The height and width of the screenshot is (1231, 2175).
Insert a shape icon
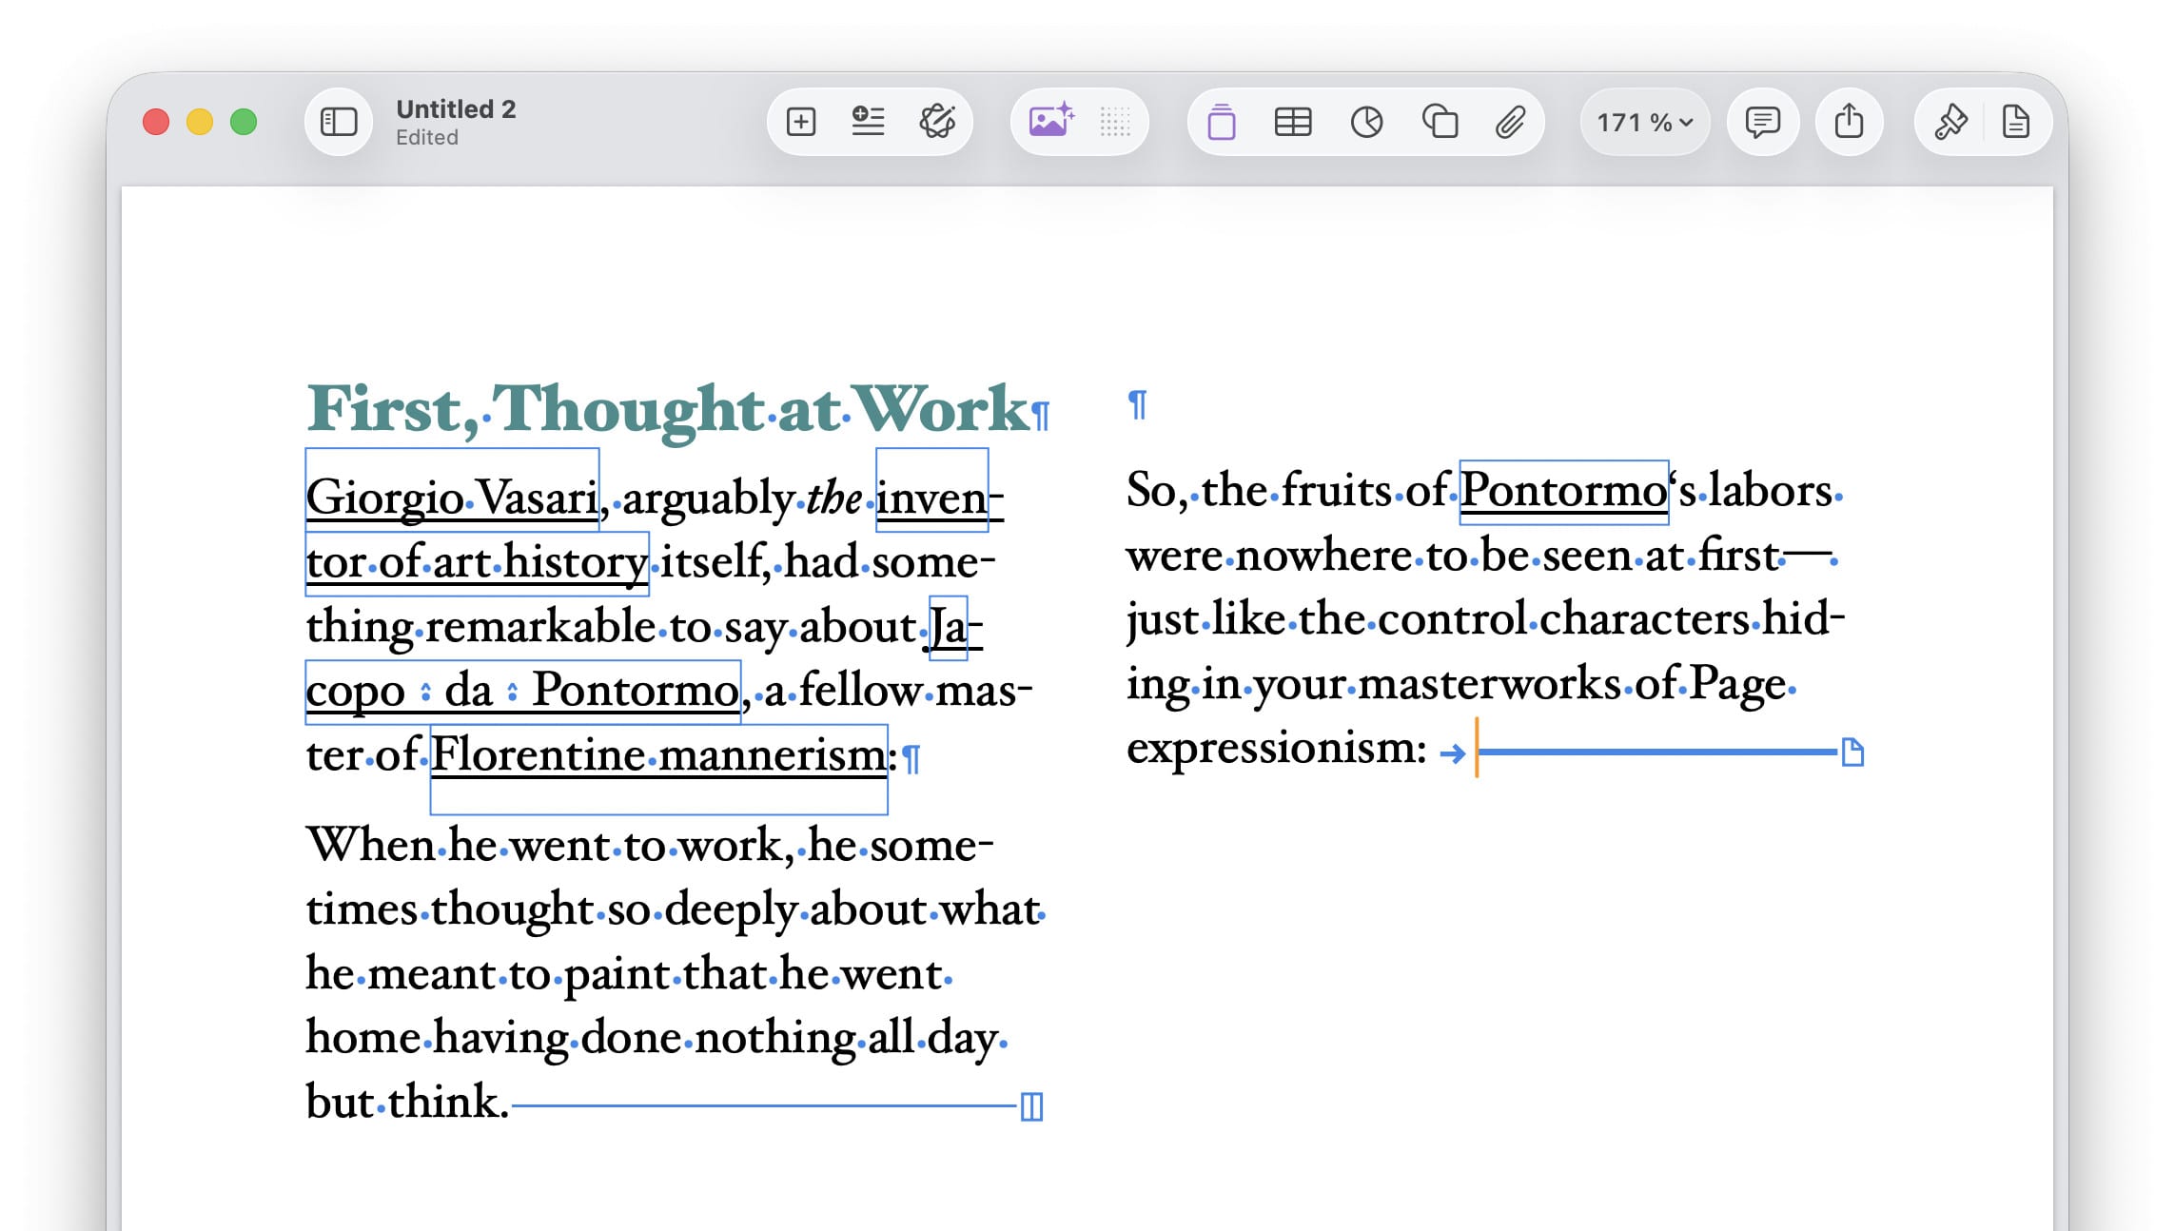tap(1440, 122)
